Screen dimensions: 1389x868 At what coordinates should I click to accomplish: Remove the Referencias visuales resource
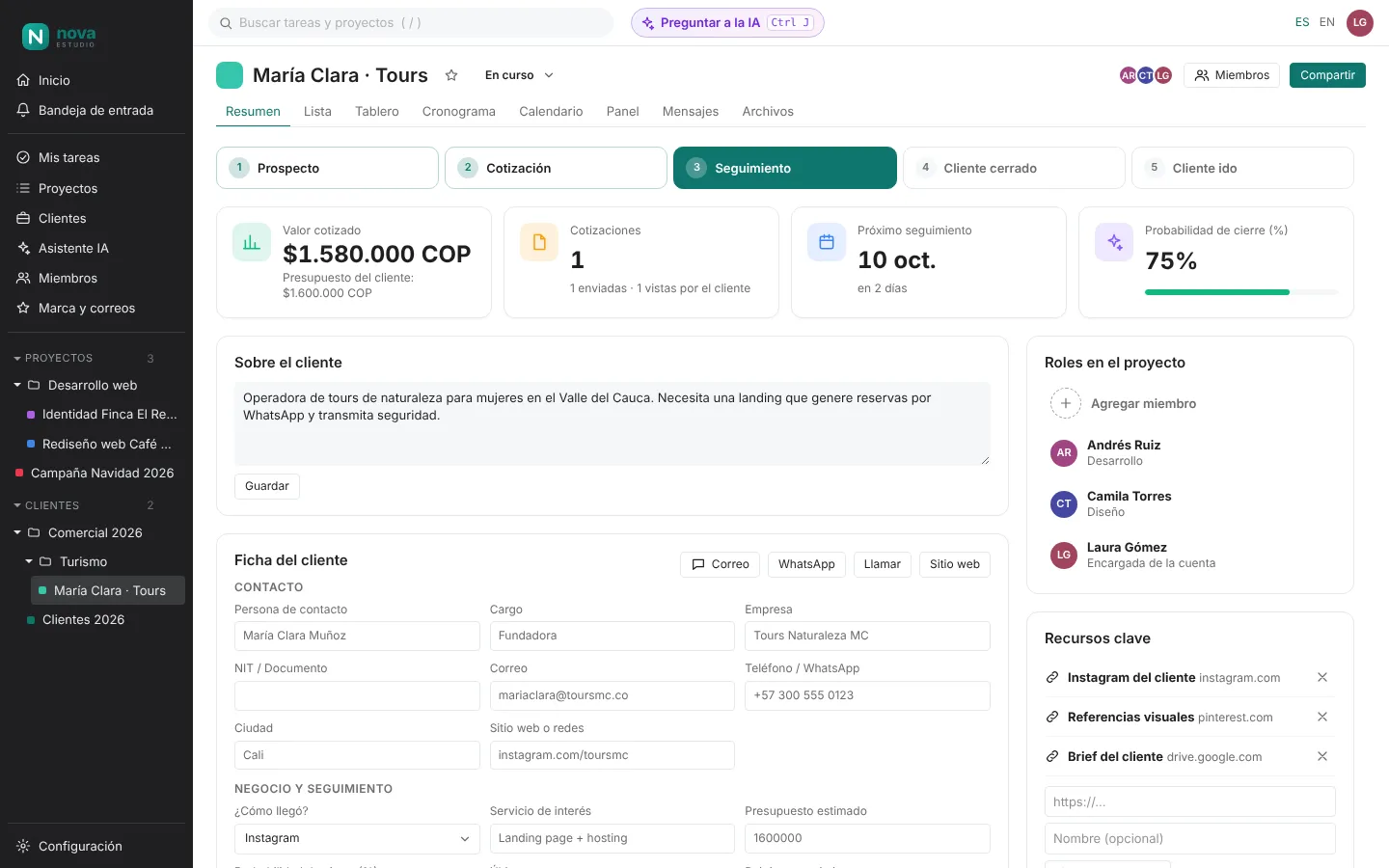pos(1322,718)
